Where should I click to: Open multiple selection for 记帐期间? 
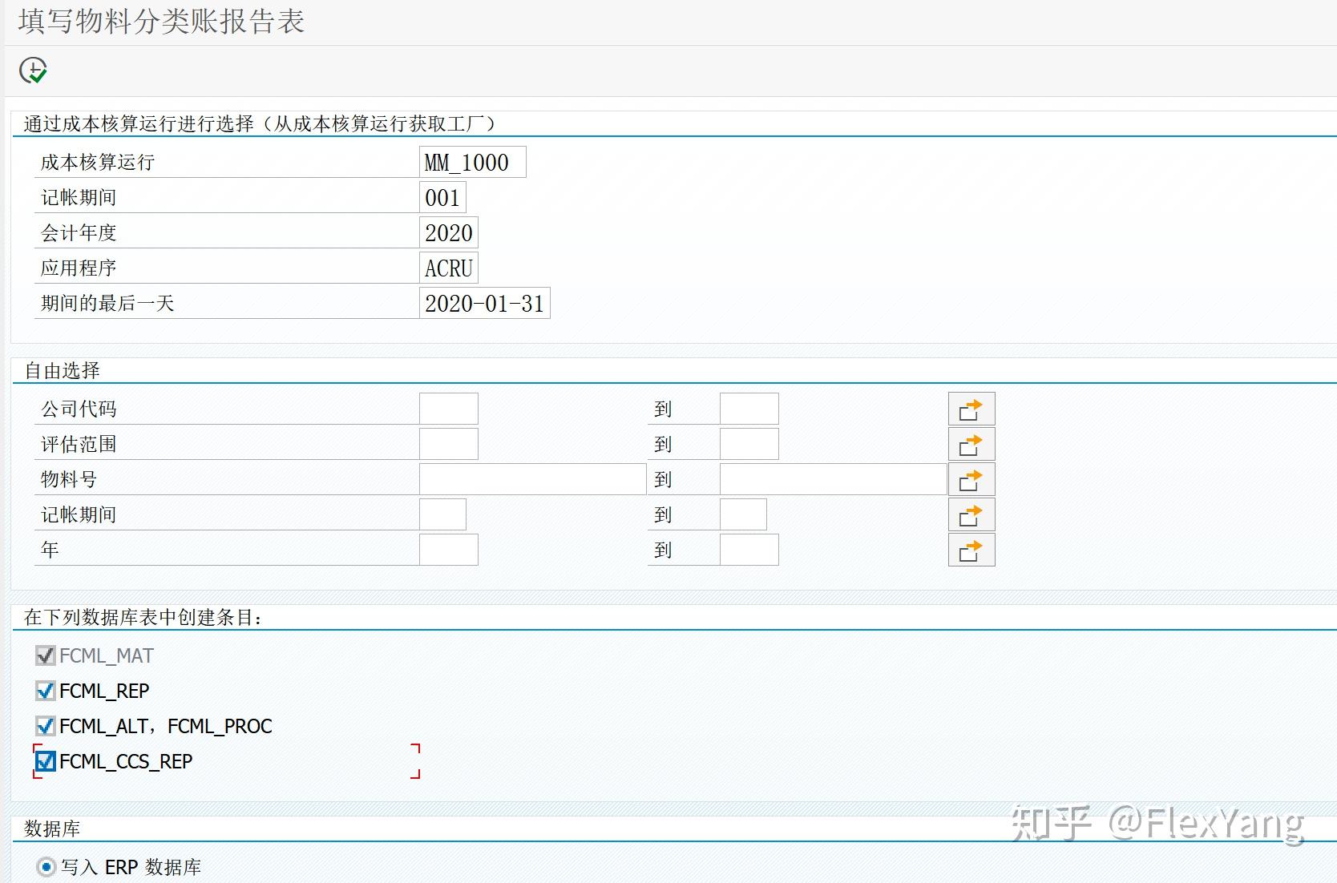971,514
